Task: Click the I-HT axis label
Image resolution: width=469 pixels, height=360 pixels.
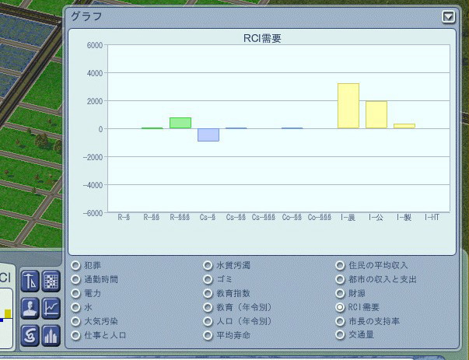Action: click(x=432, y=217)
